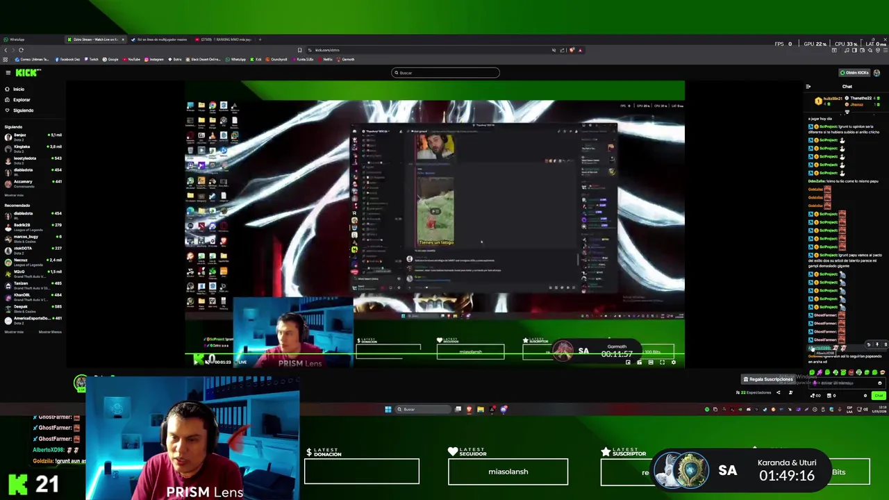Open chat settings gear beside Chat button
Viewport: 889px width, 500px height.
click(865, 396)
